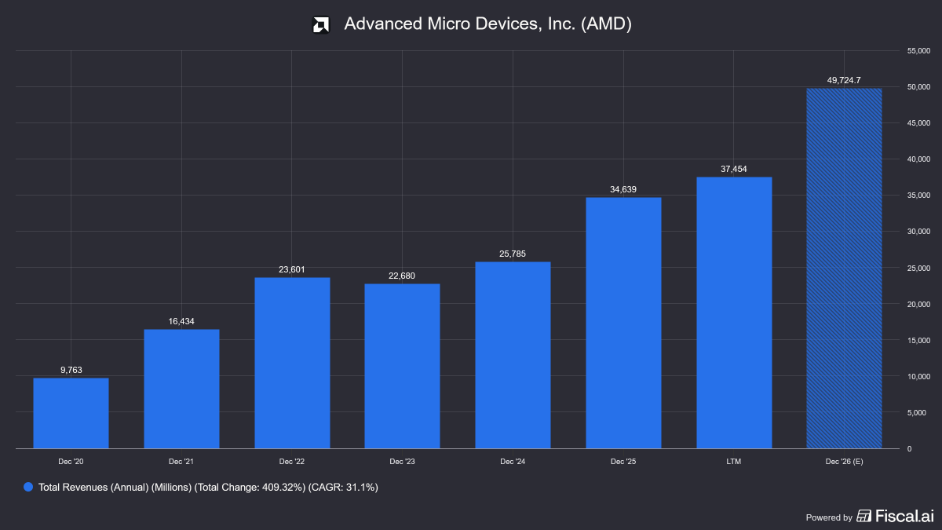Click the LTM axis label
The height and width of the screenshot is (530, 942).
[734, 461]
